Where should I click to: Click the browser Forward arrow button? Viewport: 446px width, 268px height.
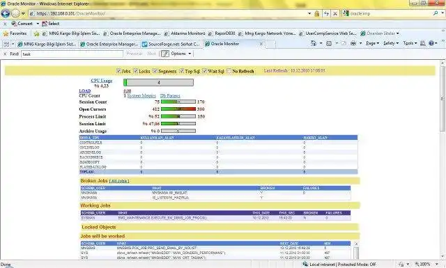pyautogui.click(x=15, y=13)
